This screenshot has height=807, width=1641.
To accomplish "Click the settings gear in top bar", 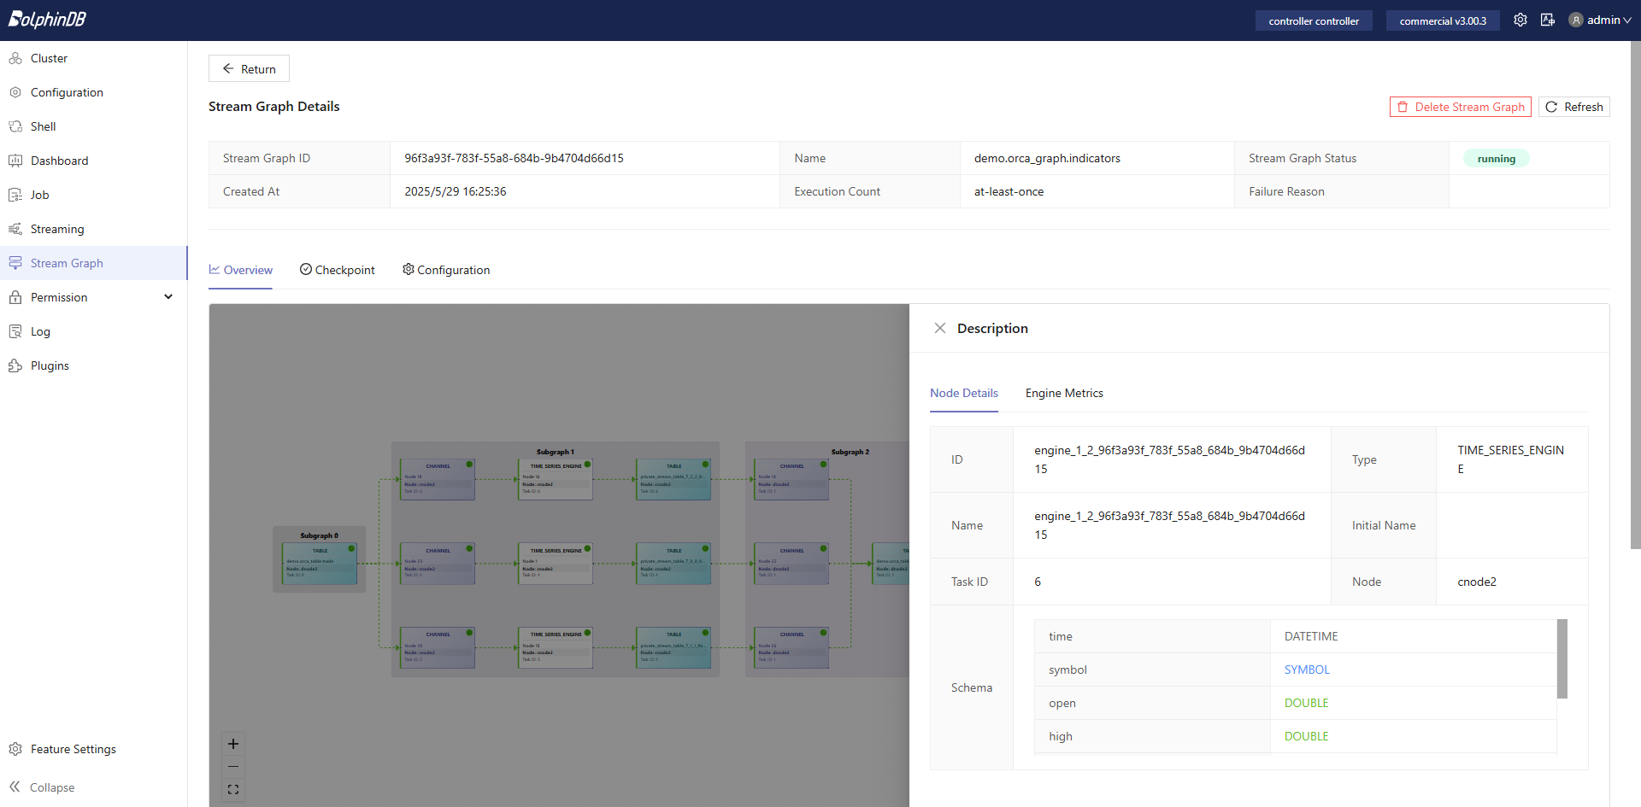I will click(1520, 20).
